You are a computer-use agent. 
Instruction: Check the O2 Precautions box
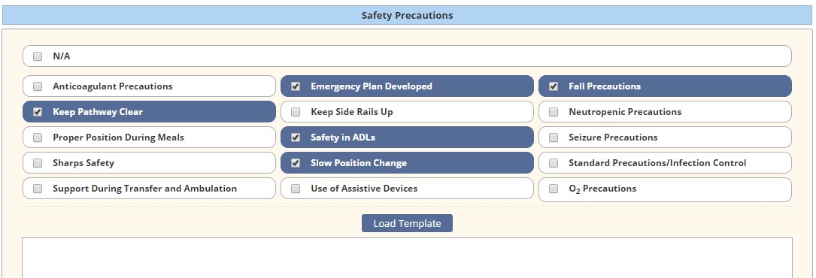point(554,188)
